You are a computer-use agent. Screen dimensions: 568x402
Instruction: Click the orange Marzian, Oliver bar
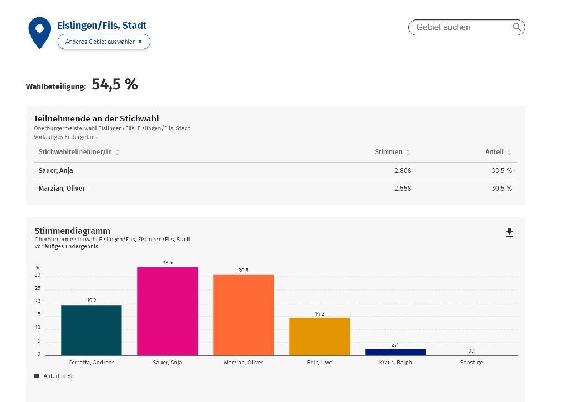[244, 315]
